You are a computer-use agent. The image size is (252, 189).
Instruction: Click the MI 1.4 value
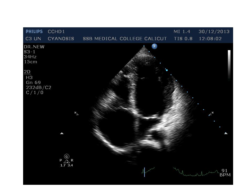click(182, 31)
